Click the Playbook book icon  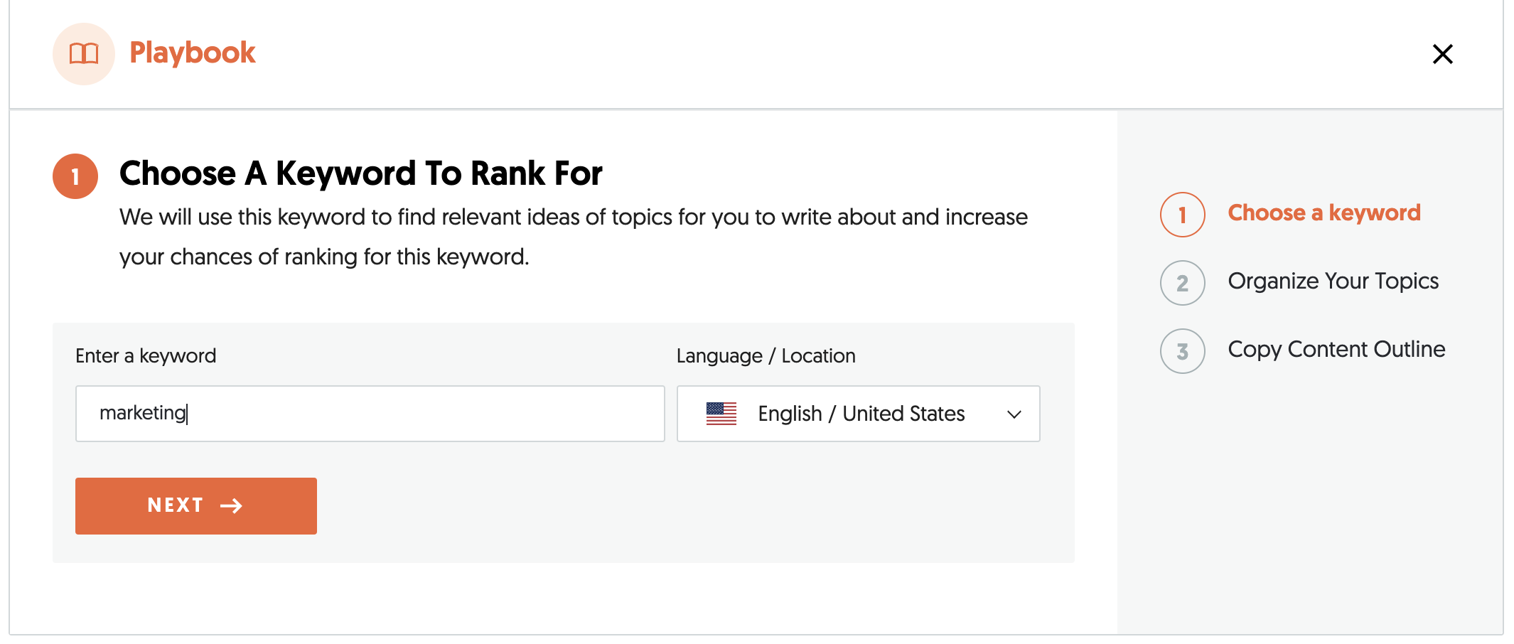[x=84, y=54]
